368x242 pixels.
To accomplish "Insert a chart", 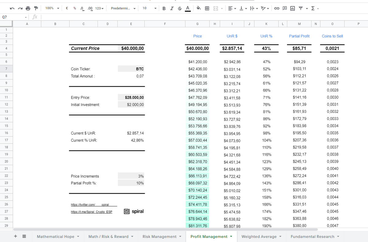I will pyautogui.click(x=292, y=8).
